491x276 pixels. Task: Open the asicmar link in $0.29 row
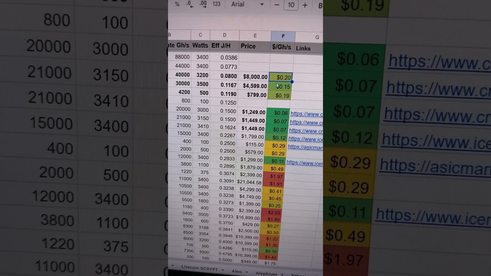click(305, 147)
